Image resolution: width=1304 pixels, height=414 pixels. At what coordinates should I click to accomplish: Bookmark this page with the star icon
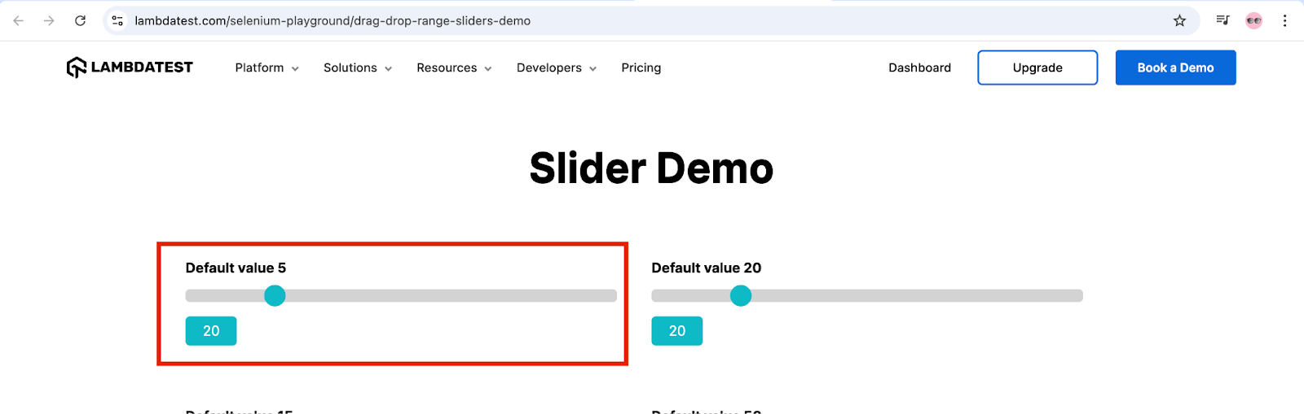click(1179, 21)
